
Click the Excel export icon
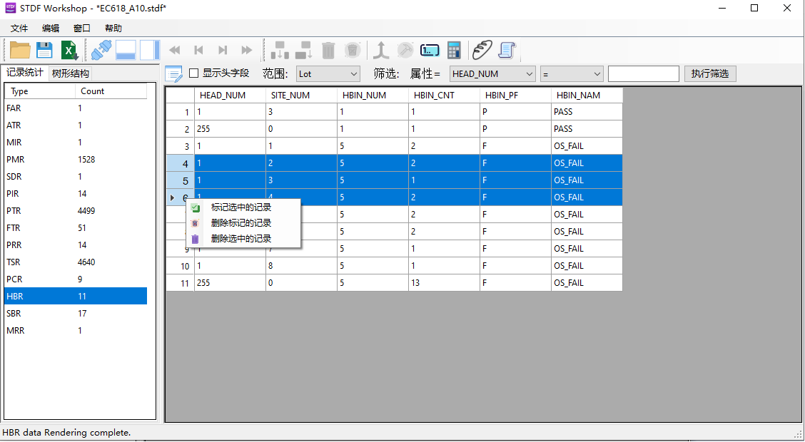pos(69,50)
